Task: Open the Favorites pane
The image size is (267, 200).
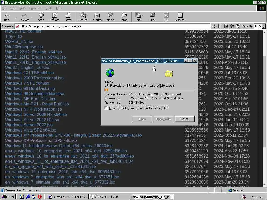Action: coord(97,17)
